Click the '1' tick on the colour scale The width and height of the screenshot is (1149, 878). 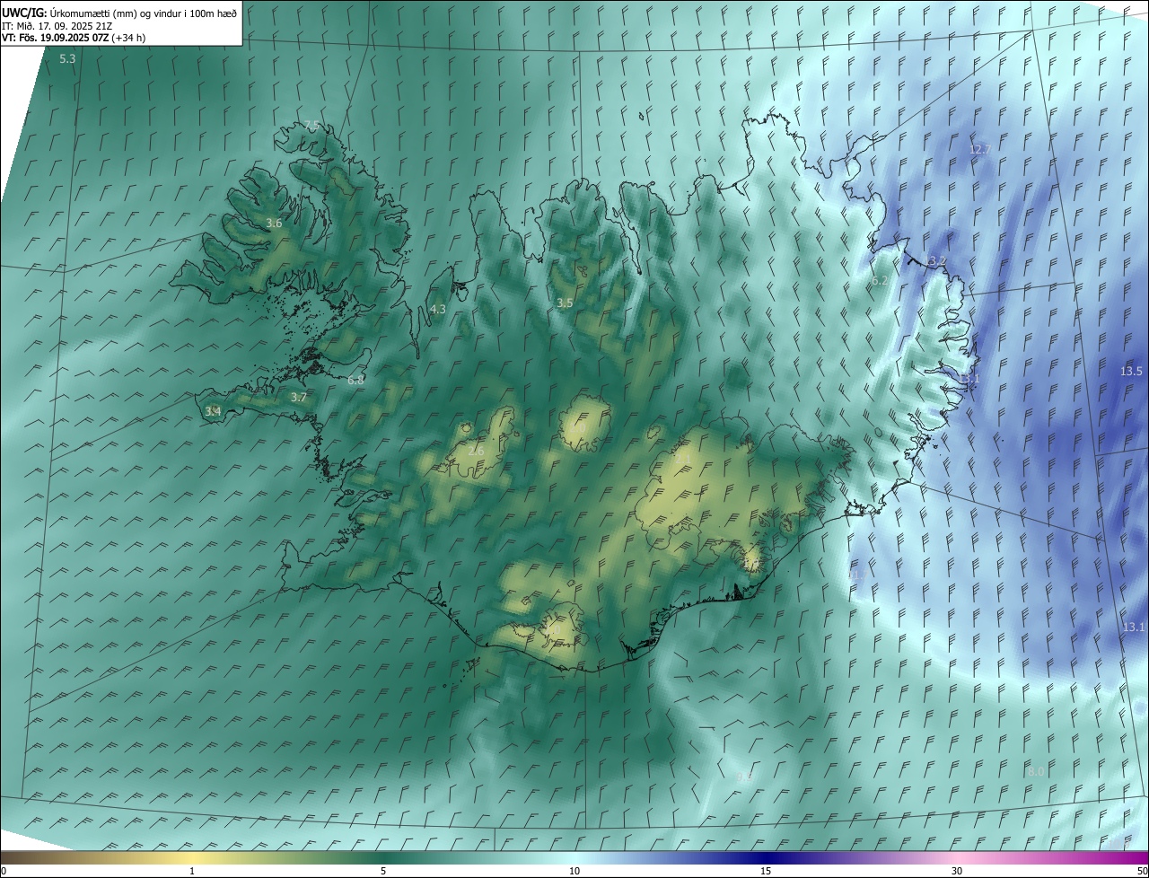pos(192,872)
